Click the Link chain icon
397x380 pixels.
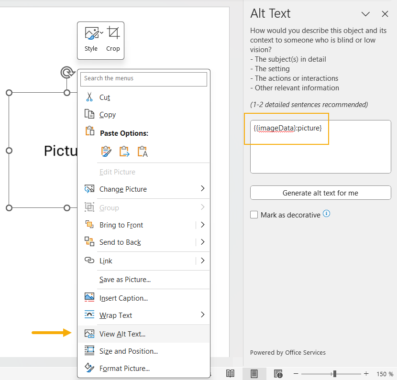[89, 260]
